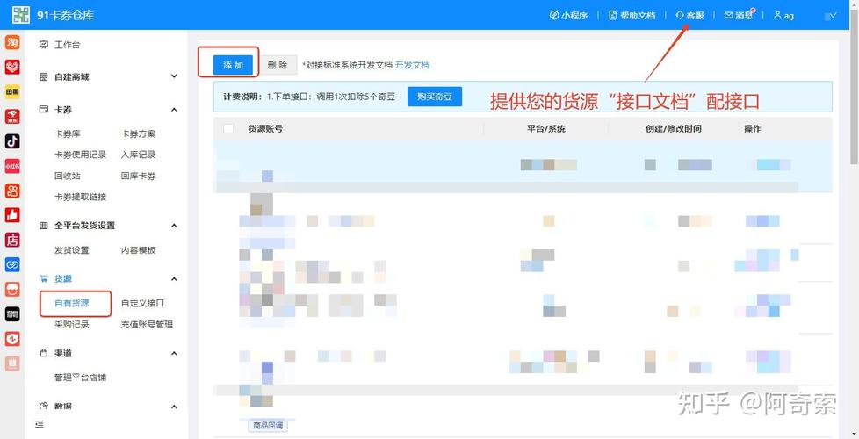Open 内容模板 menu item
859x439 pixels.
(x=138, y=250)
